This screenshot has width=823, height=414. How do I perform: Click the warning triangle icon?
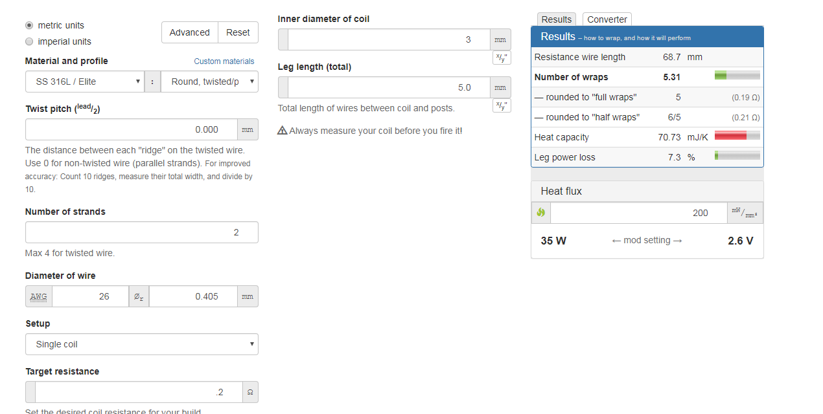point(283,131)
